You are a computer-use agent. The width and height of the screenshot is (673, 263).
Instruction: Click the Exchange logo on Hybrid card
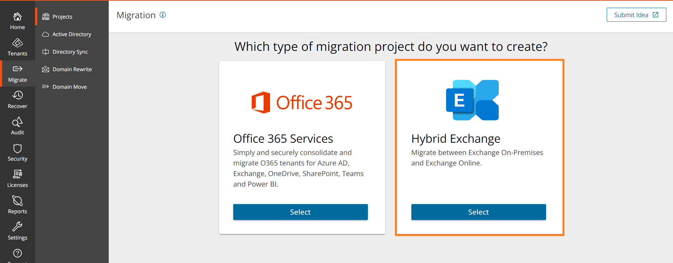coord(472,100)
